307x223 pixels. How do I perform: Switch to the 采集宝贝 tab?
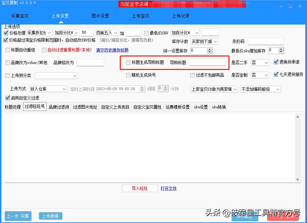(x=19, y=15)
